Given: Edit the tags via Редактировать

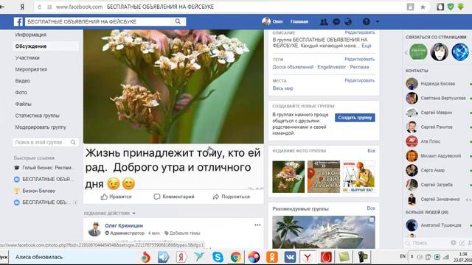Looking at the screenshot, I should coord(360,59).
